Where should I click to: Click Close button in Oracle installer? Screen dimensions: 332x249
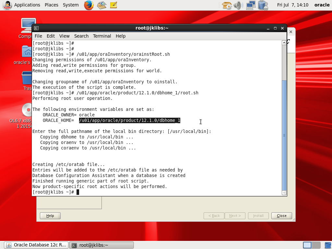pos(282,216)
